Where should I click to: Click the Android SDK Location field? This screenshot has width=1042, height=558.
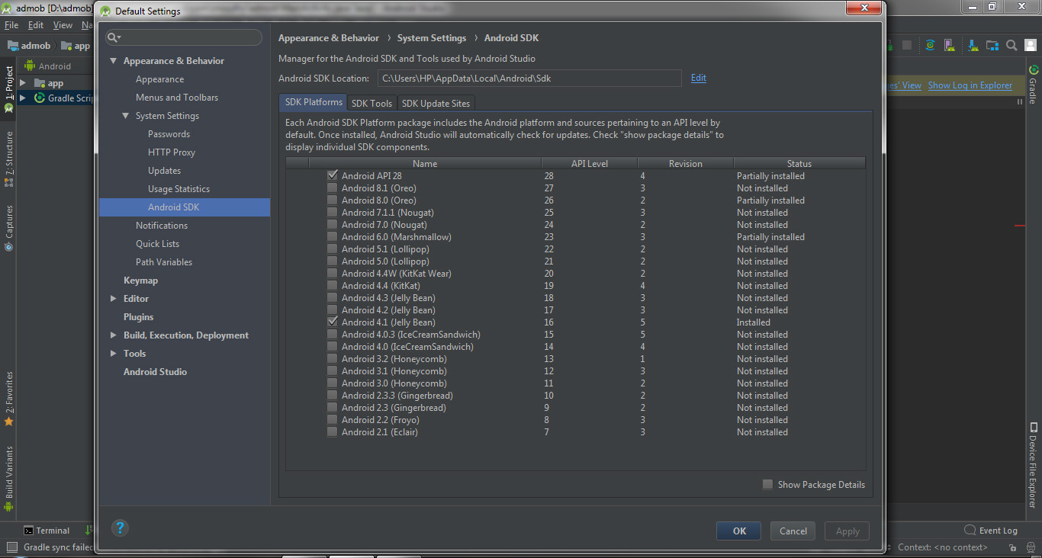click(x=529, y=79)
